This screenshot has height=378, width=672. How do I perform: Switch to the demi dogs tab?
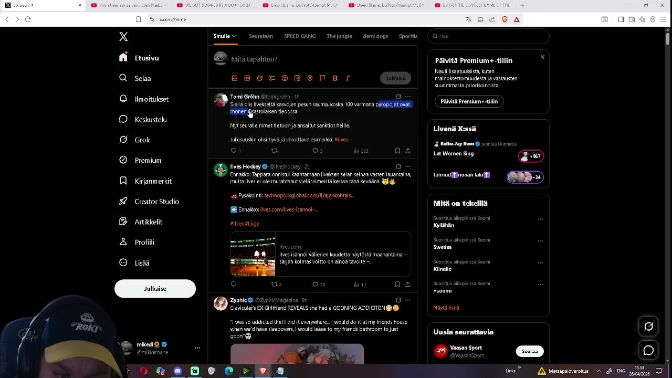(x=375, y=36)
